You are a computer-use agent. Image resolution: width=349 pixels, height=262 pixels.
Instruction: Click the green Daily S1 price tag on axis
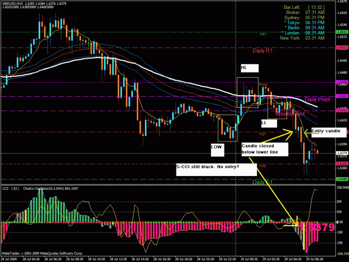point(342,179)
